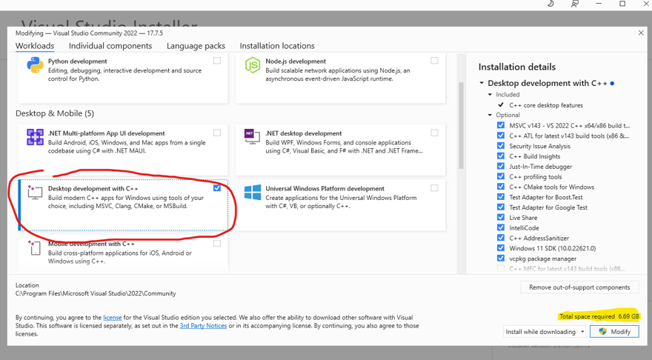652x360 pixels.
Task: Click the install location path text
Action: tap(96, 293)
